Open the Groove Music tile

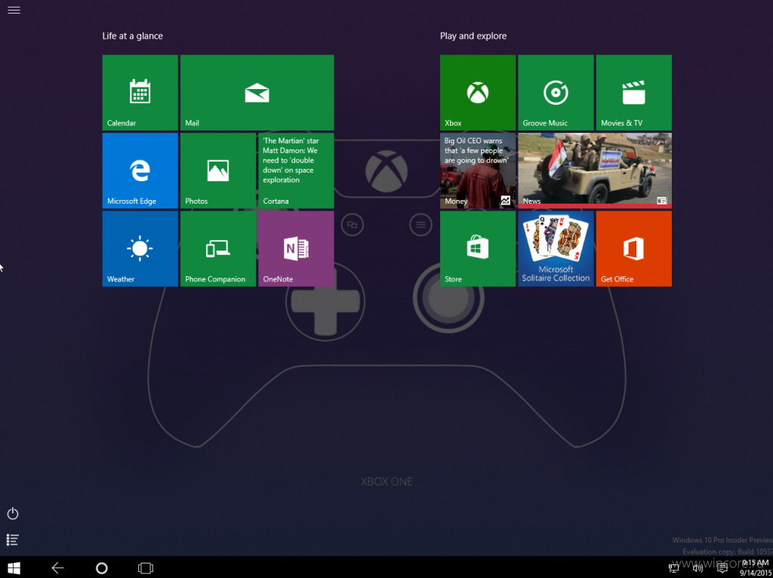(556, 93)
